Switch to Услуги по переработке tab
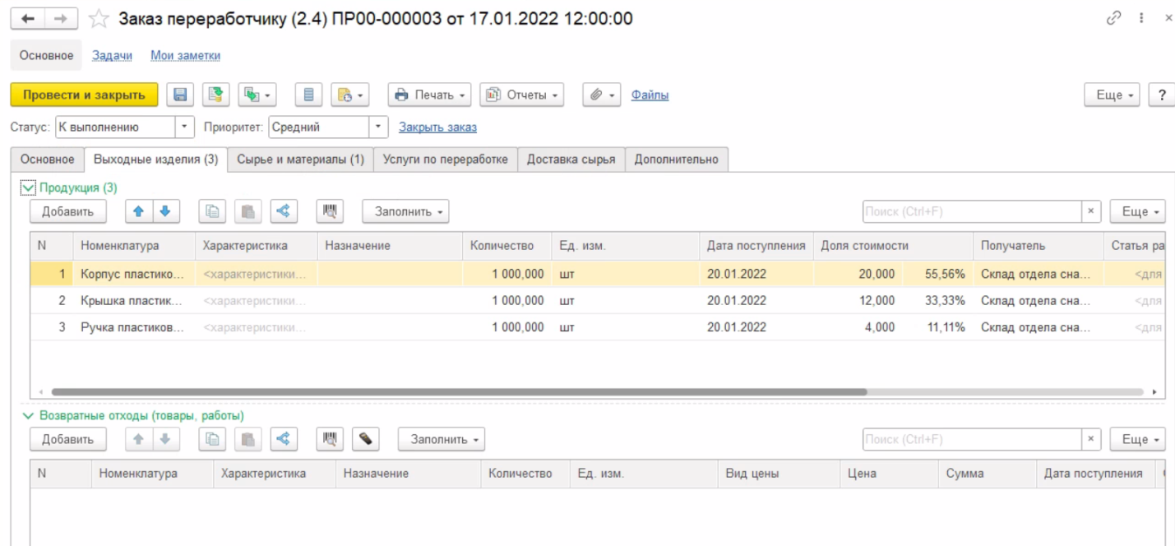This screenshot has width=1175, height=546. [x=445, y=160]
